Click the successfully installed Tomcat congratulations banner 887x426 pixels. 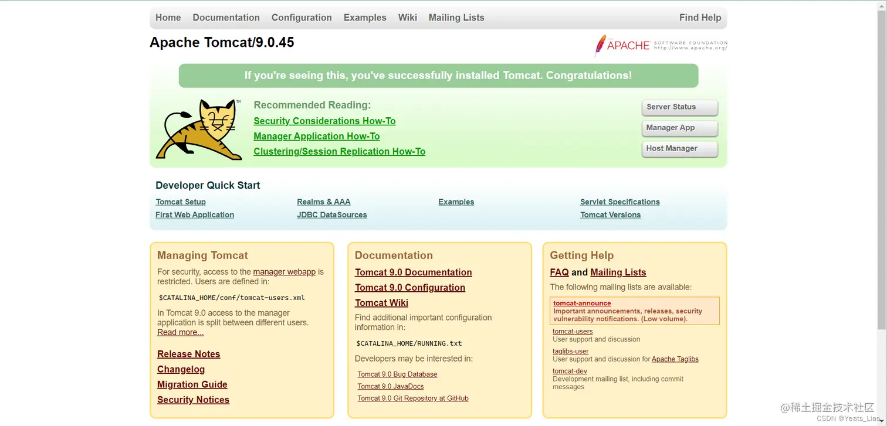438,76
